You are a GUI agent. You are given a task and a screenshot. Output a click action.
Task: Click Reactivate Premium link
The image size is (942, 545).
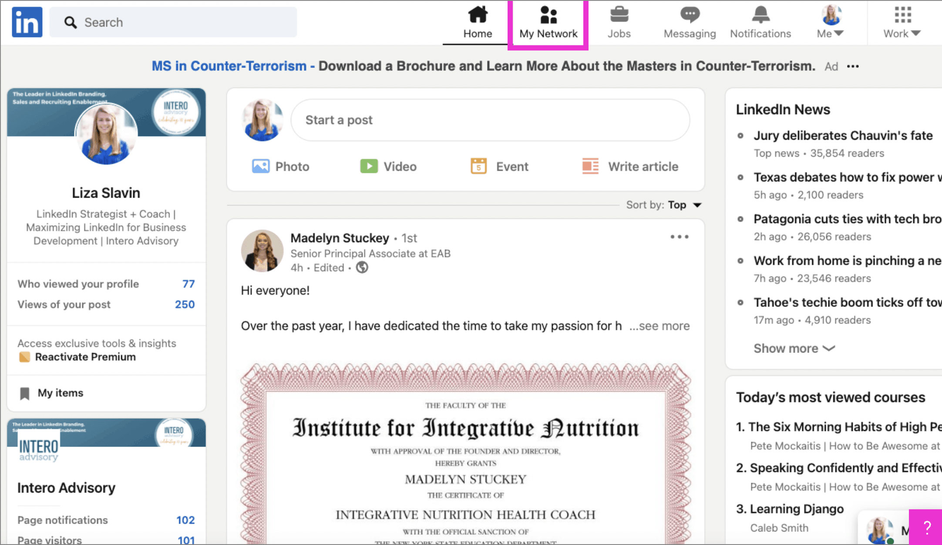pyautogui.click(x=84, y=357)
